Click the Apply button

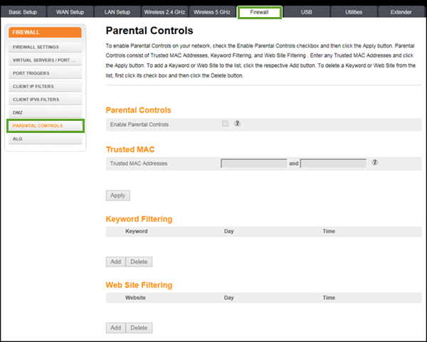tap(117, 195)
